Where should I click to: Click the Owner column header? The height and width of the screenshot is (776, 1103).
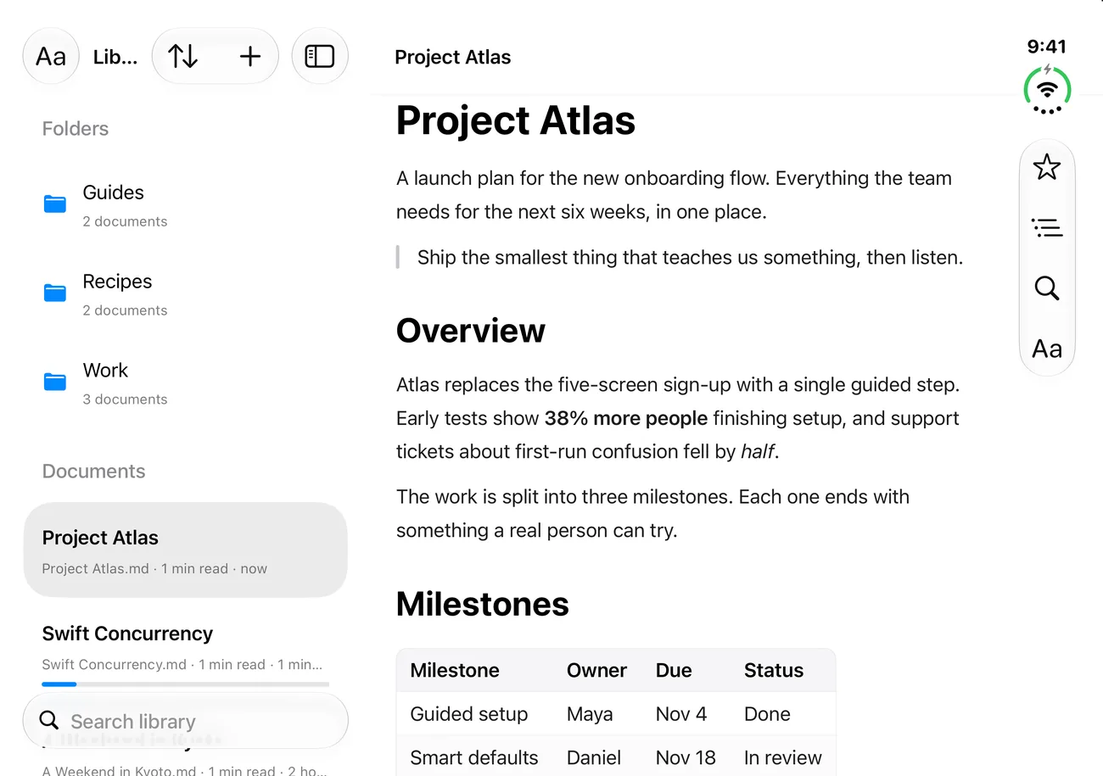(596, 670)
